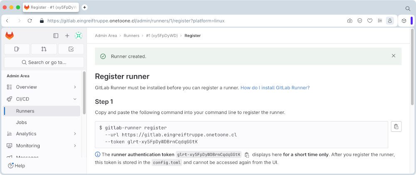Expand the Analytics sidebar section
Image resolution: width=416 pixels, height=175 pixels.
tap(42, 134)
